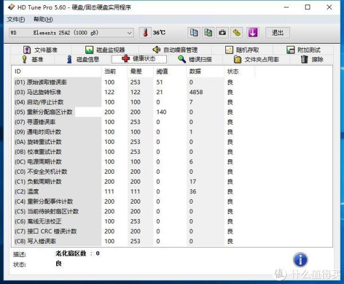This screenshot has height=284, width=344.
Task: Click the camera save screenshot icon
Action: pos(222,33)
